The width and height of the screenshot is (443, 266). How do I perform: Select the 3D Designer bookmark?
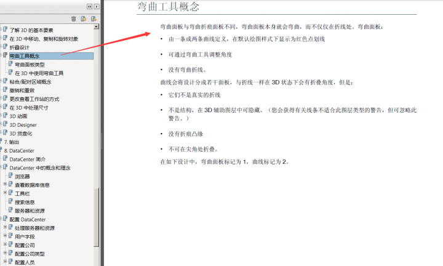[x=23, y=125]
